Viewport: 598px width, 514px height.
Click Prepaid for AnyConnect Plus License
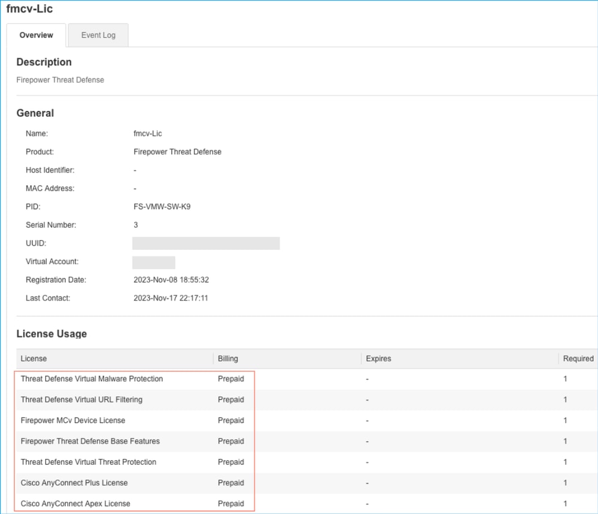point(230,483)
